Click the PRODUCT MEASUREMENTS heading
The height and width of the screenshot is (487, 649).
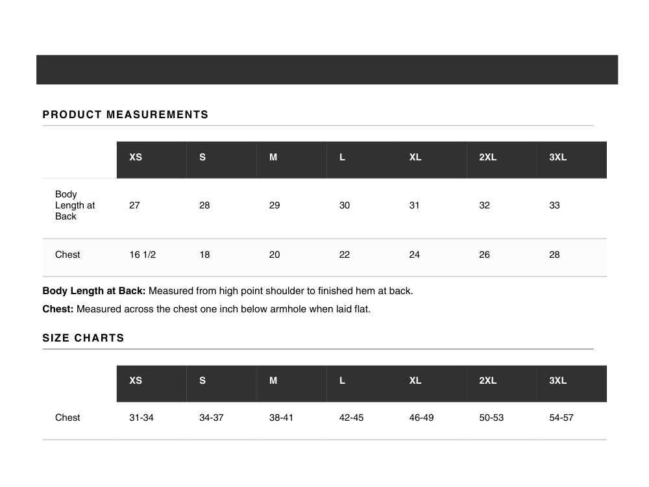tap(125, 115)
